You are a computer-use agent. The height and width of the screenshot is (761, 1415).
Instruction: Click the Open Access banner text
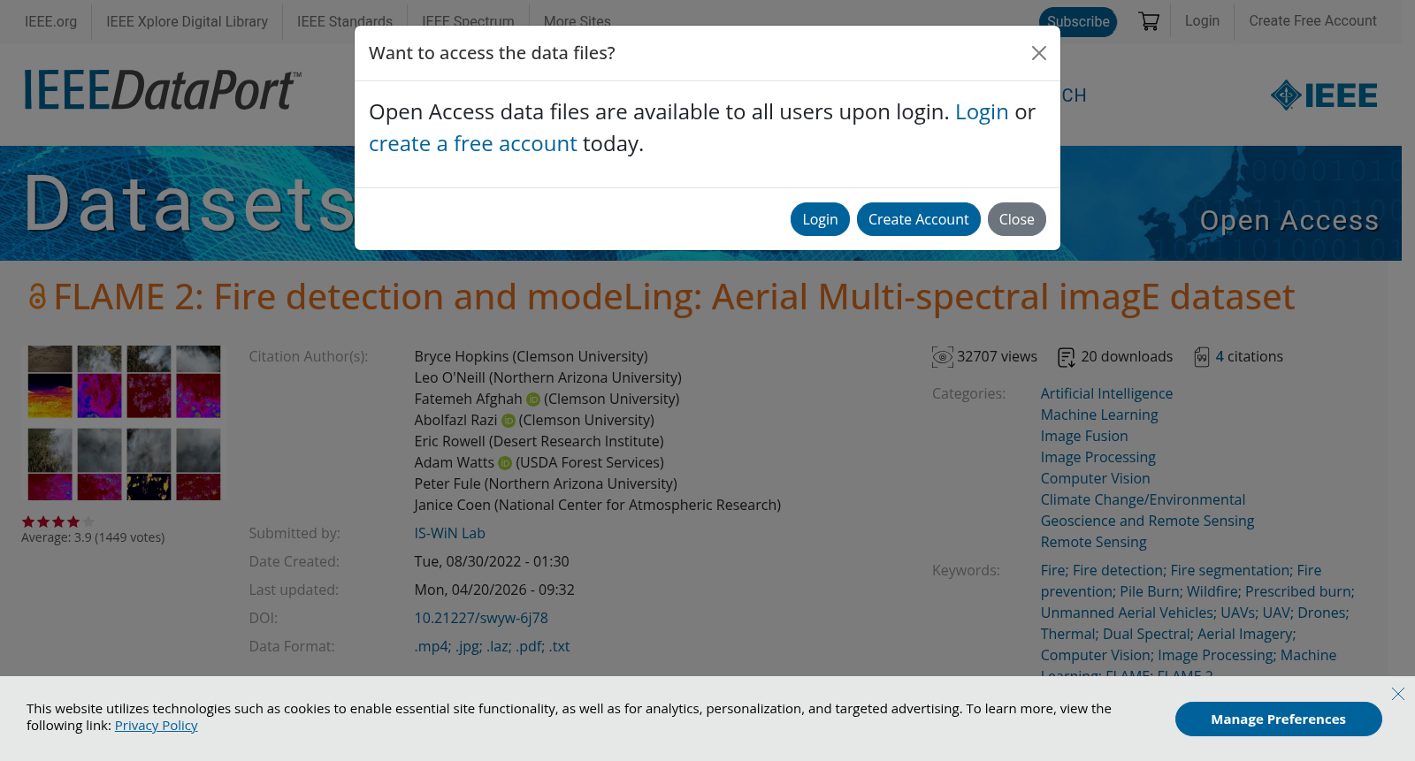1289,220
